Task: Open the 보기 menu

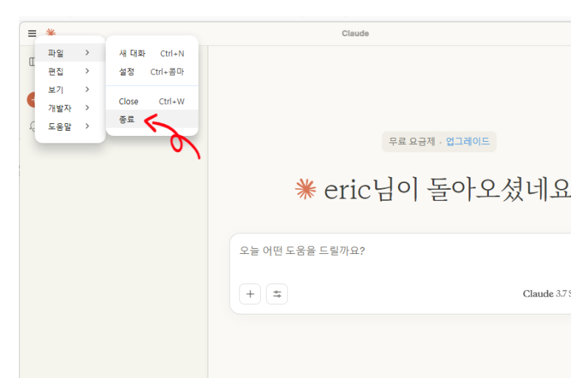Action: (70, 89)
